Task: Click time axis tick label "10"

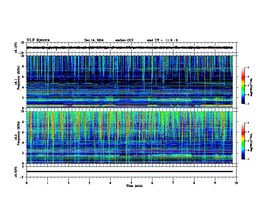Action: tap(236, 183)
